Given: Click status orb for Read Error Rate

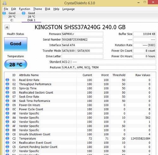Looking at the screenshot, I should 7,80.
